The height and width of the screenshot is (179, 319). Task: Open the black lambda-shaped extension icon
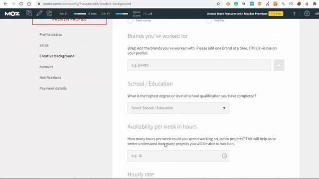tap(267, 3)
